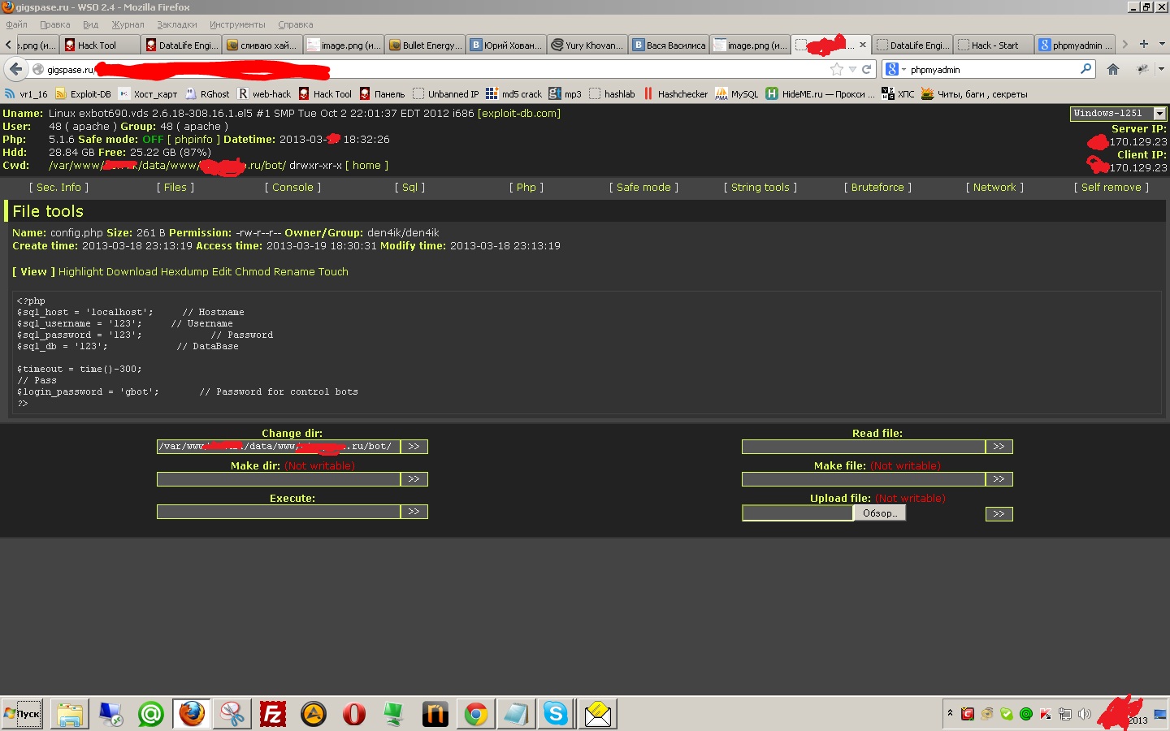The width and height of the screenshot is (1170, 731).
Task: Expand the search engine selector dropdown
Action: point(903,70)
